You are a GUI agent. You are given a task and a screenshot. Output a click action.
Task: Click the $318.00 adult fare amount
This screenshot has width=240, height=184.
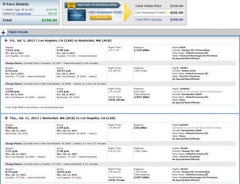pyautogui.click(x=52, y=10)
